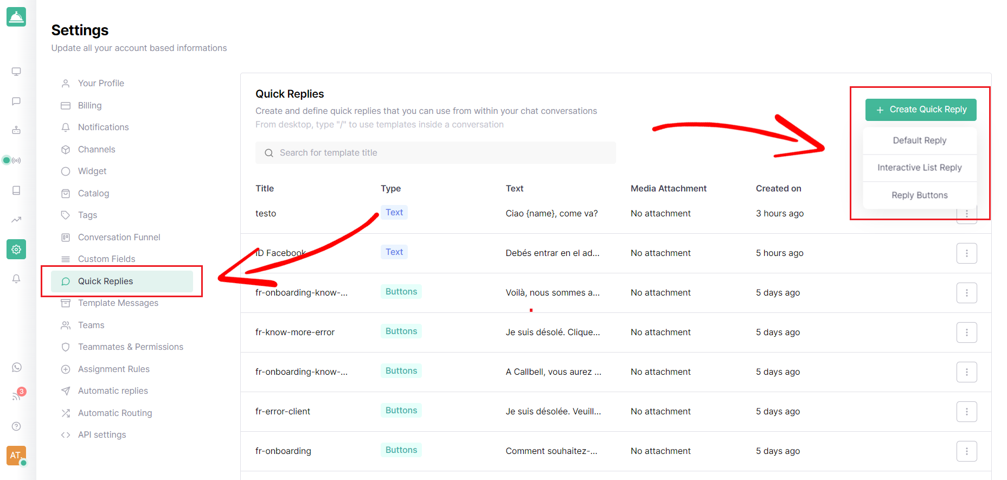This screenshot has width=1007, height=480.
Task: Open options menu for fr-know-more-error row
Action: (966, 332)
